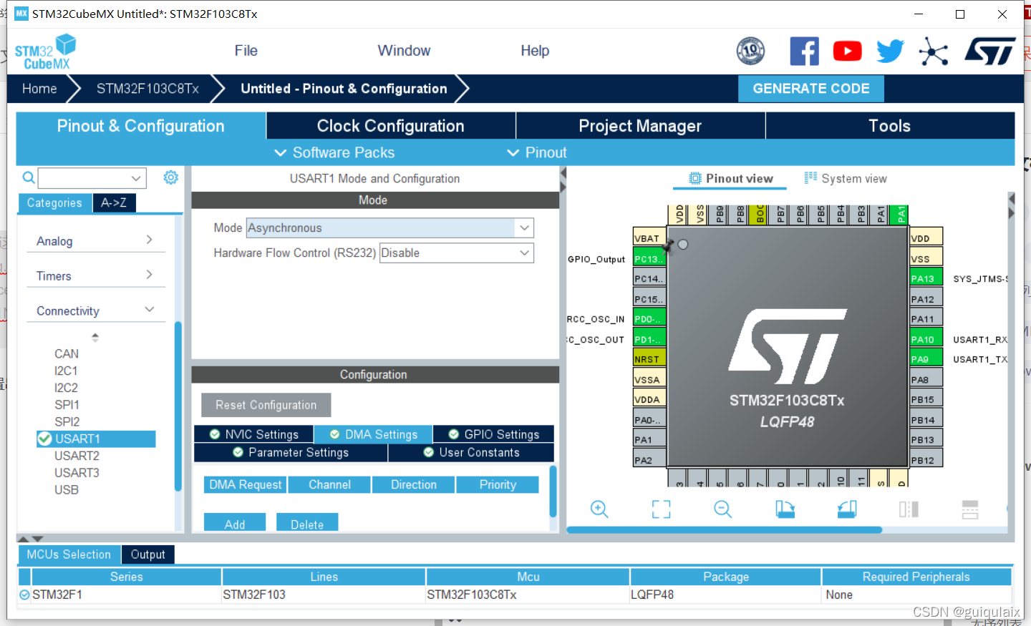Click the GENERATE CODE button

coord(811,89)
